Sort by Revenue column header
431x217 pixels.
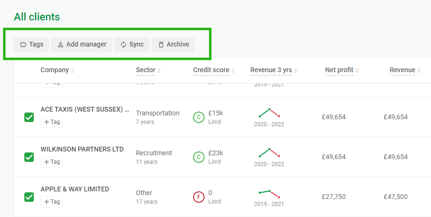click(405, 70)
